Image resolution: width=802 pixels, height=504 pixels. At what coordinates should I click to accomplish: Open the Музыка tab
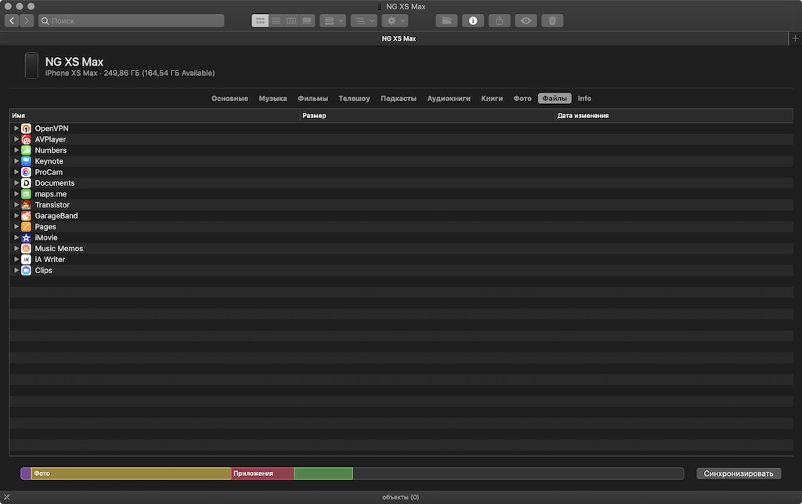pyautogui.click(x=273, y=99)
